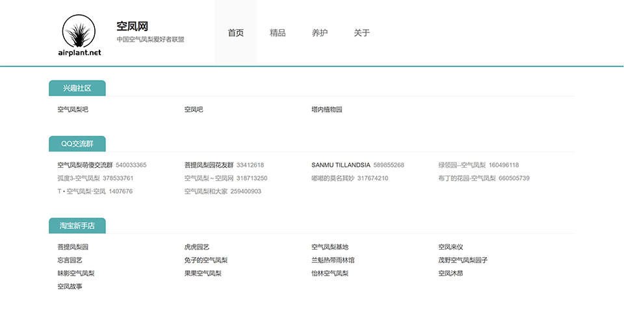Open the 塔内植物园 link
The image size is (624, 312).
(327, 110)
